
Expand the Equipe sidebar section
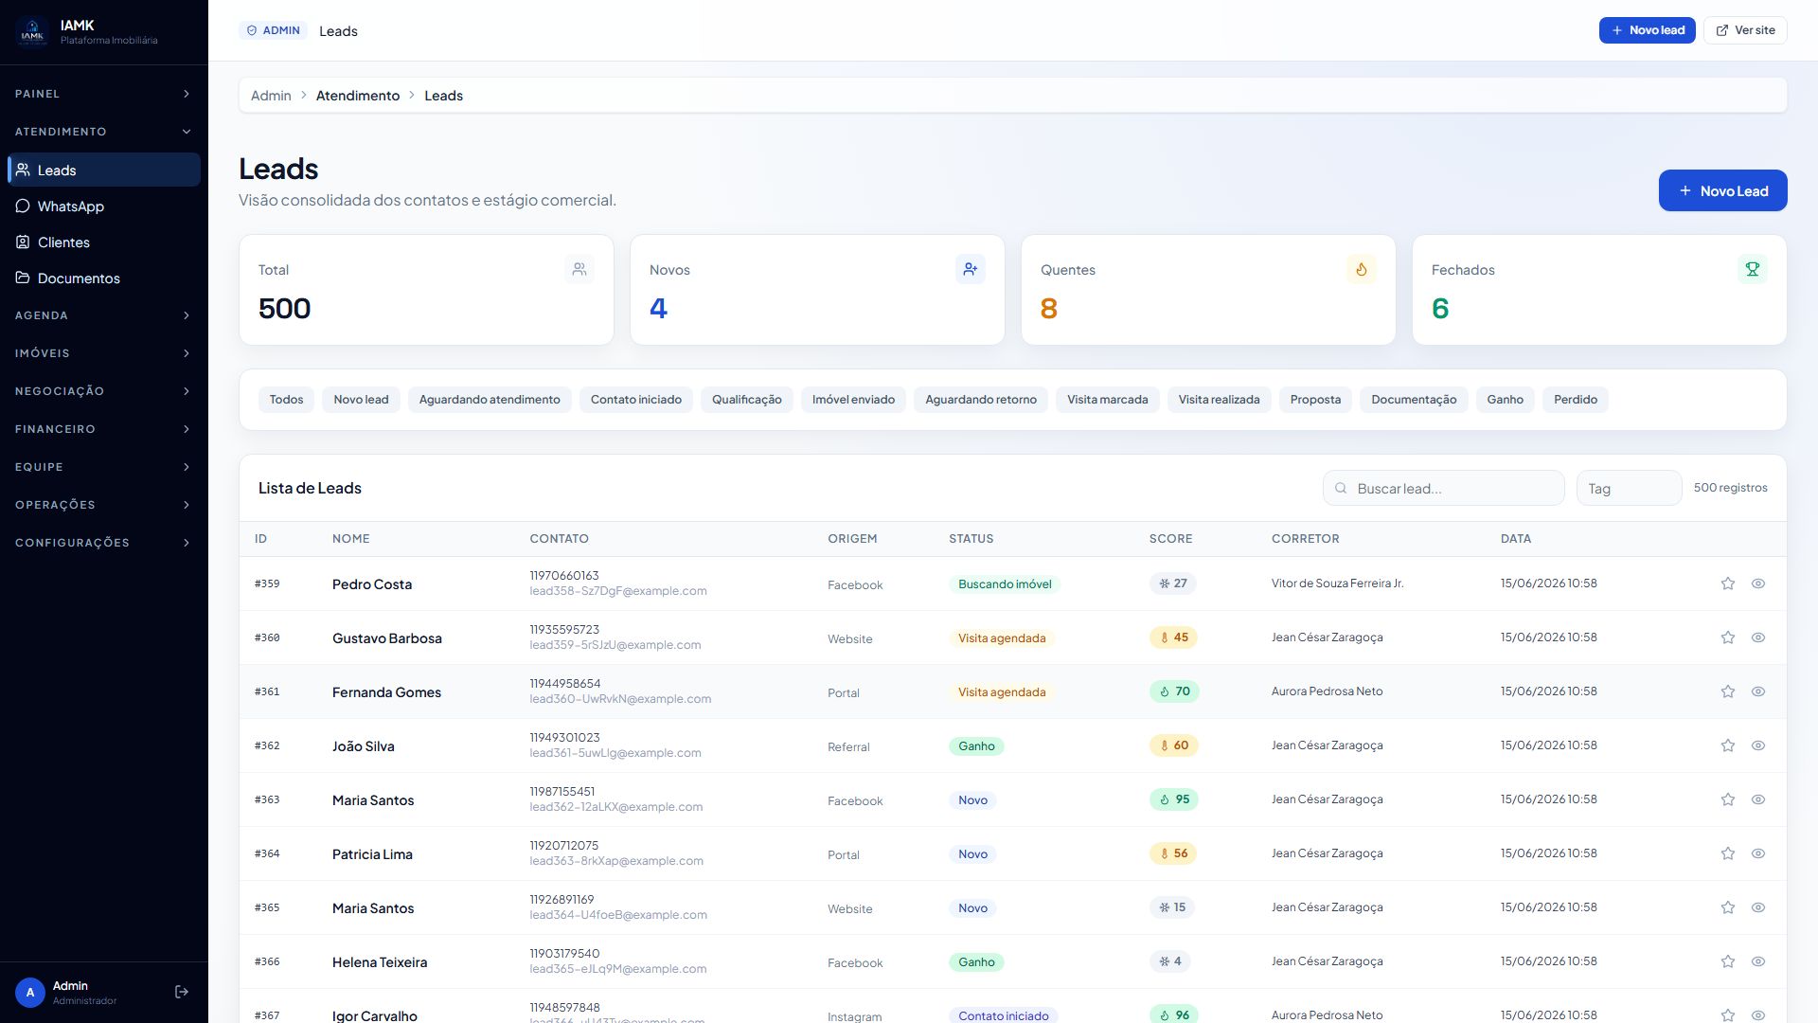pos(103,467)
